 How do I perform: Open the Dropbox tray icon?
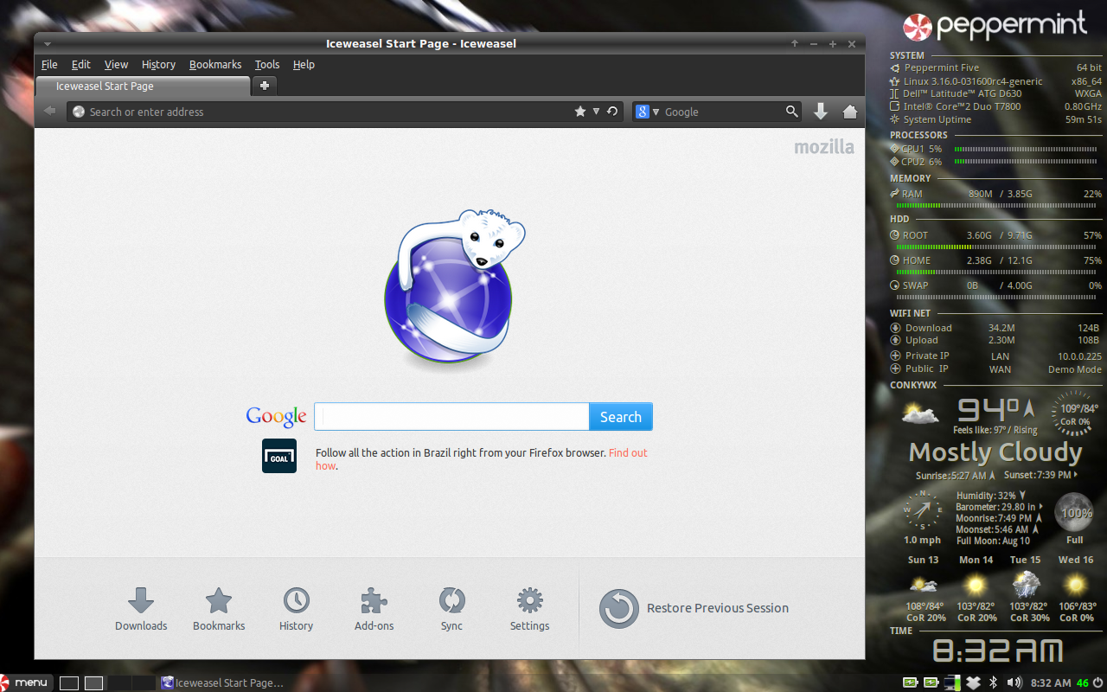tap(973, 682)
